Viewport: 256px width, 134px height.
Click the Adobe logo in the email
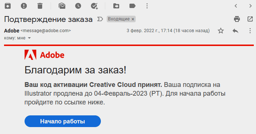(44, 55)
